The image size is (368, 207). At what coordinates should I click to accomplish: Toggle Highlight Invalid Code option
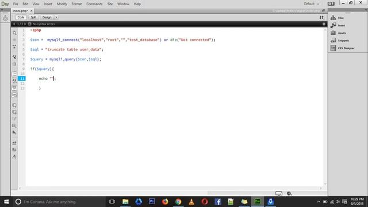(14, 81)
